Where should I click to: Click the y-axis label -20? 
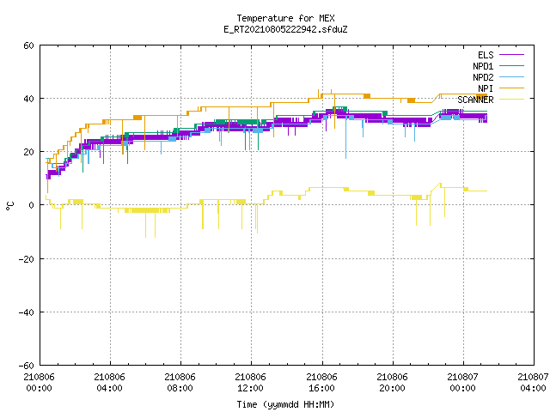(27, 259)
